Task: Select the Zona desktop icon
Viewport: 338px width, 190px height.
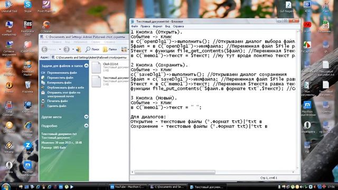Action: click(27, 147)
